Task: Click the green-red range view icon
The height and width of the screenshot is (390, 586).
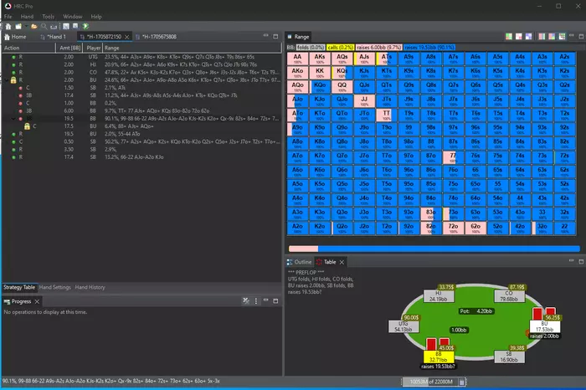Action: click(509, 36)
